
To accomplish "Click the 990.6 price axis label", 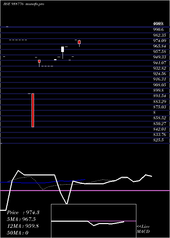I will [x=158, y=30].
